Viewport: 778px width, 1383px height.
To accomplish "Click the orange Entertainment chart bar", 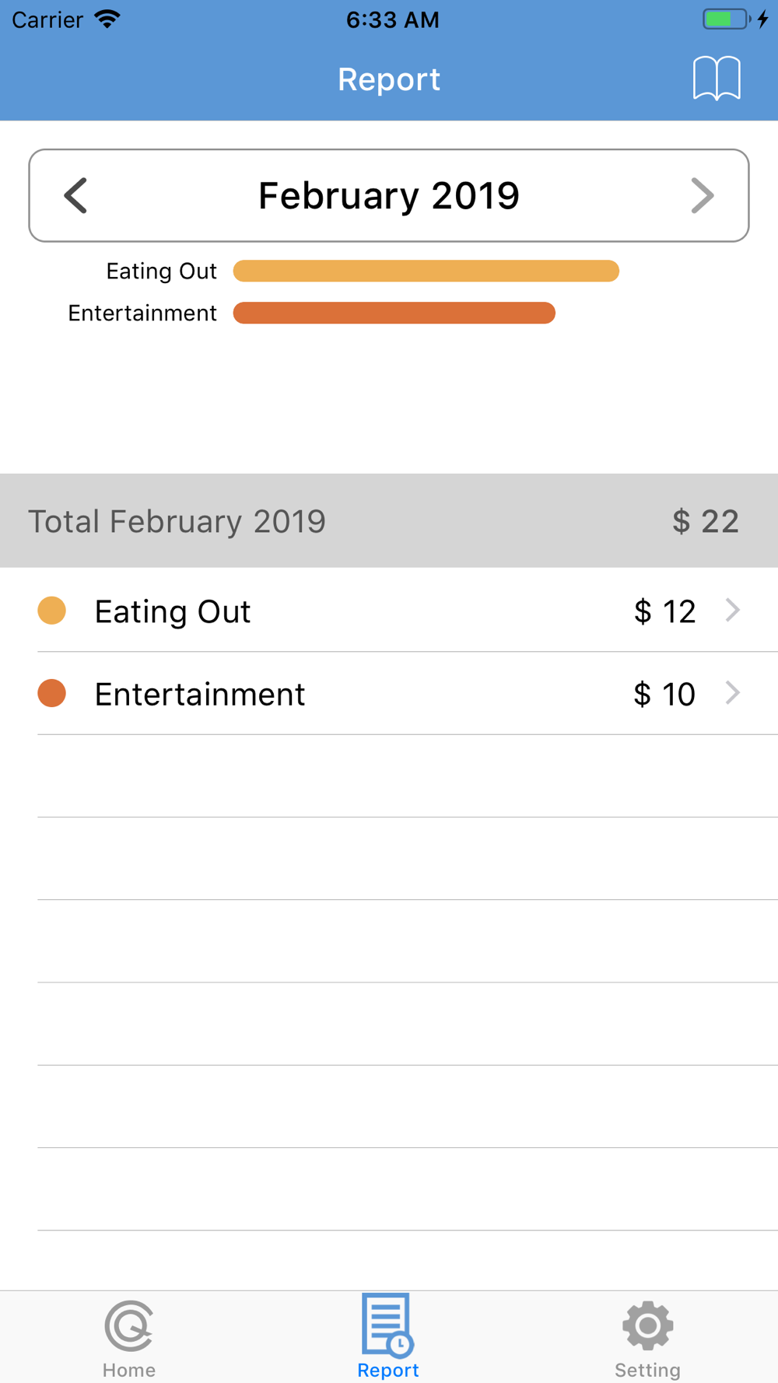I will [x=394, y=313].
